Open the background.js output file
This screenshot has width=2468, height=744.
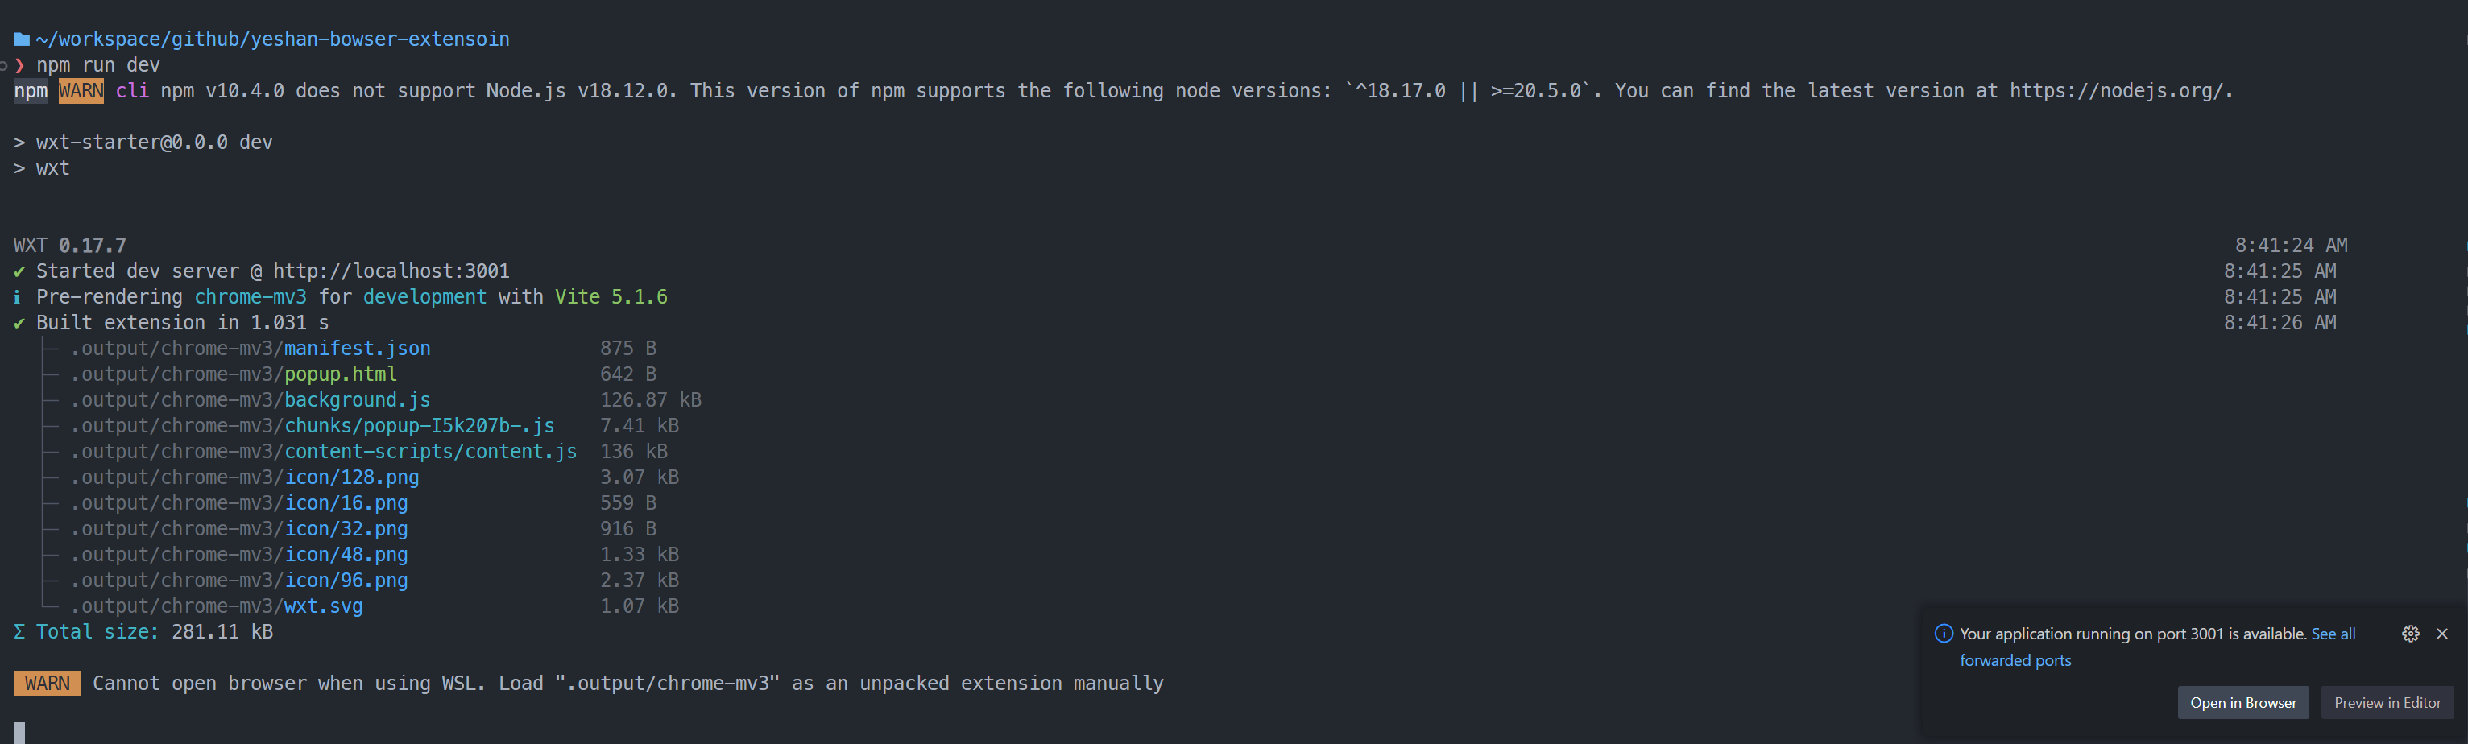click(x=355, y=400)
